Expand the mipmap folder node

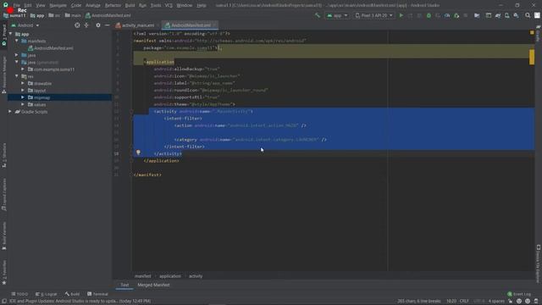pos(23,97)
